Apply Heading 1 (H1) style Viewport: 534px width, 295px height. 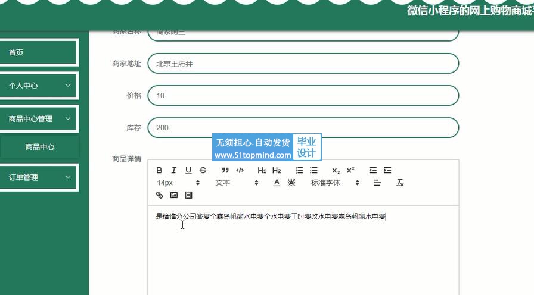(x=262, y=170)
